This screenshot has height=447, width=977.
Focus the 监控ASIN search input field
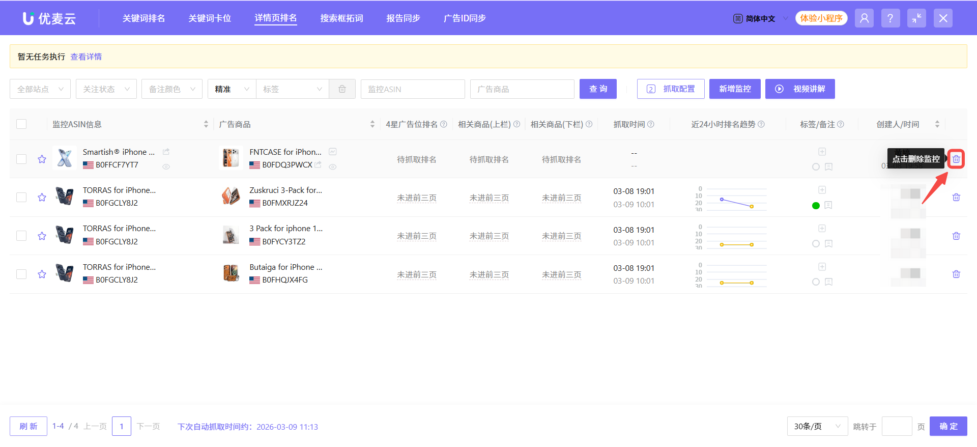click(412, 89)
